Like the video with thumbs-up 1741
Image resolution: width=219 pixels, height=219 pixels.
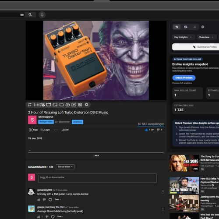pos(149,130)
